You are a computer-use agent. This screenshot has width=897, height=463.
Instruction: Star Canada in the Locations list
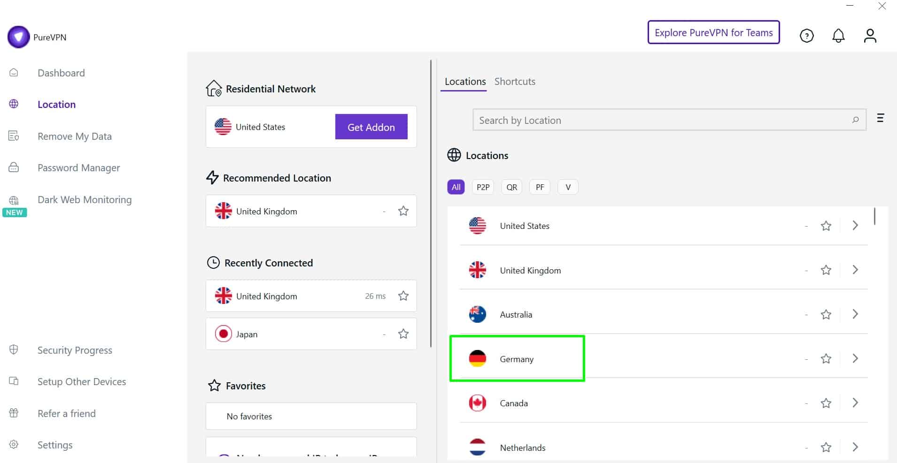(826, 403)
